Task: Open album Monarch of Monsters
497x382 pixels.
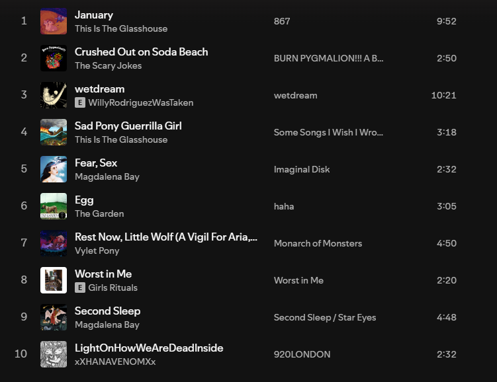Action: [x=318, y=243]
